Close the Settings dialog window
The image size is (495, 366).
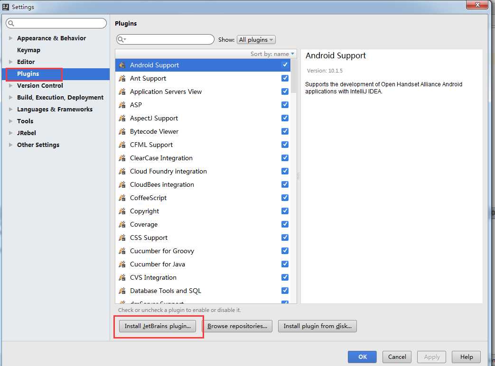click(477, 5)
